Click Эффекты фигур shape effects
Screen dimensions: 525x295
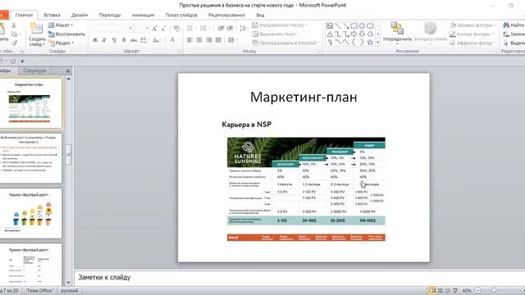pyautogui.click(x=472, y=43)
